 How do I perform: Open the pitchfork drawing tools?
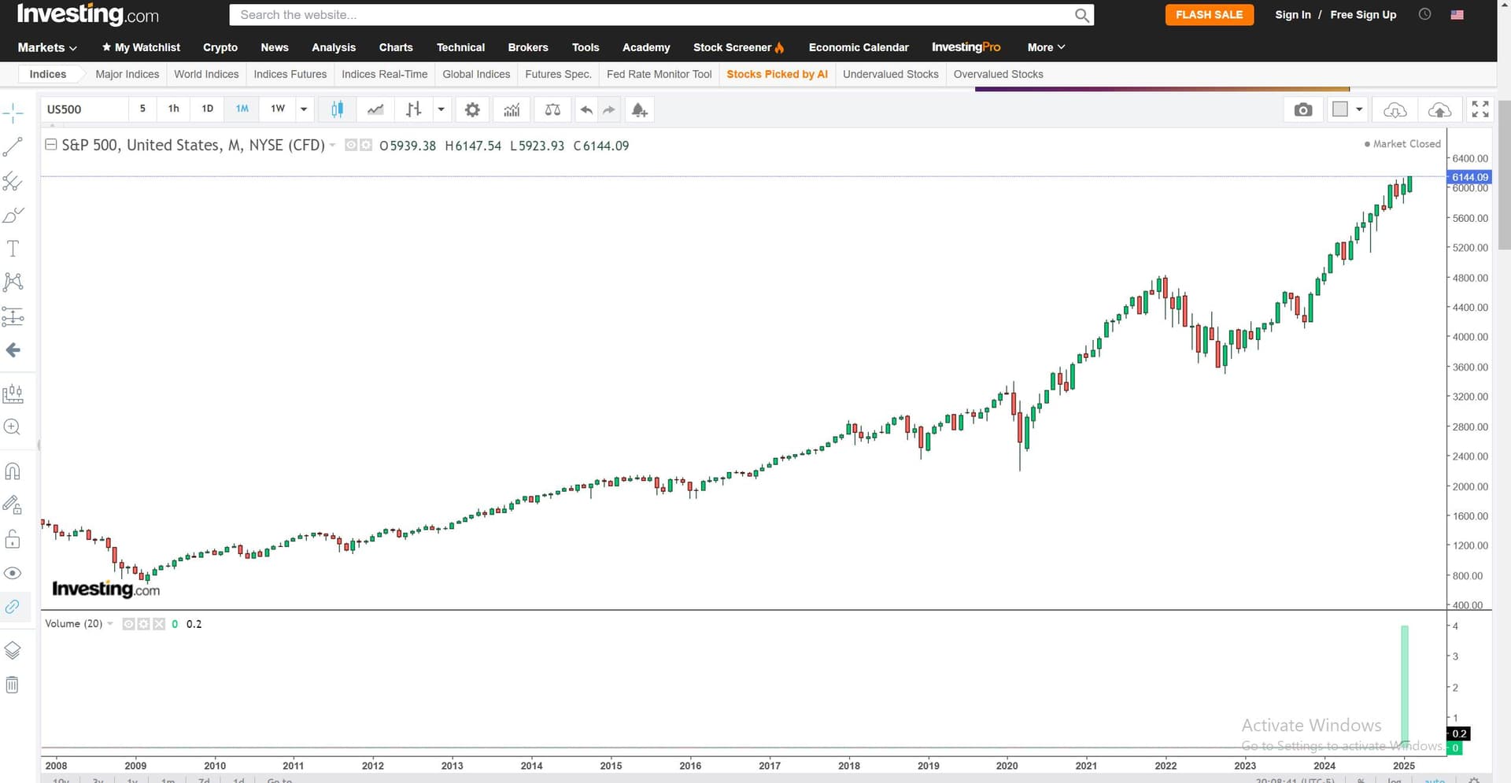(x=13, y=182)
